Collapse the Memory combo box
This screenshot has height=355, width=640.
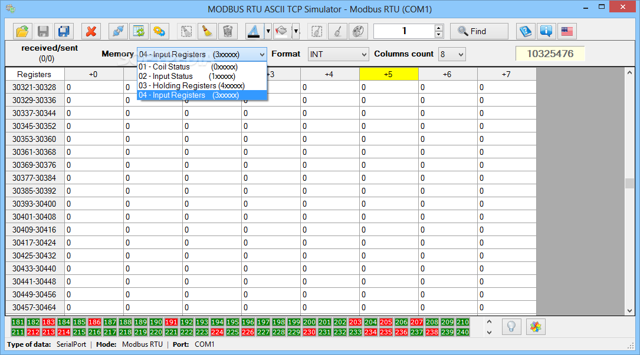click(262, 54)
